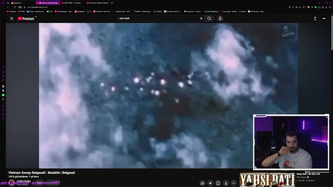Click the Yahşi Batı recommended video thumbnail
Image resolution: width=333 pixels, height=187 pixels.
[267, 180]
